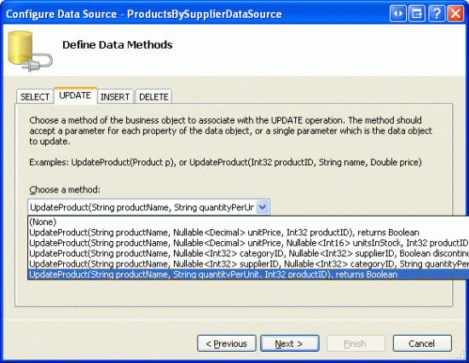Click the Choose a method combo box field
The width and height of the screenshot is (469, 363).
tap(148, 207)
